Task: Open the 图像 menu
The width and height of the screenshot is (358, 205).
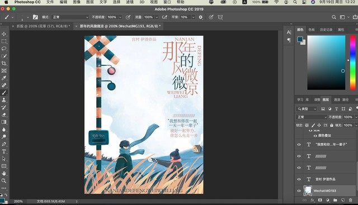Action: click(x=77, y=2)
